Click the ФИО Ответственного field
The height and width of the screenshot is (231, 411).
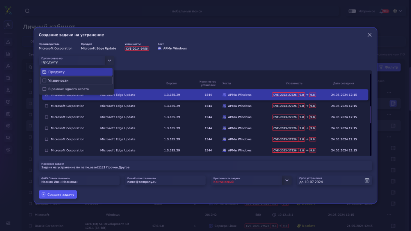click(x=79, y=180)
